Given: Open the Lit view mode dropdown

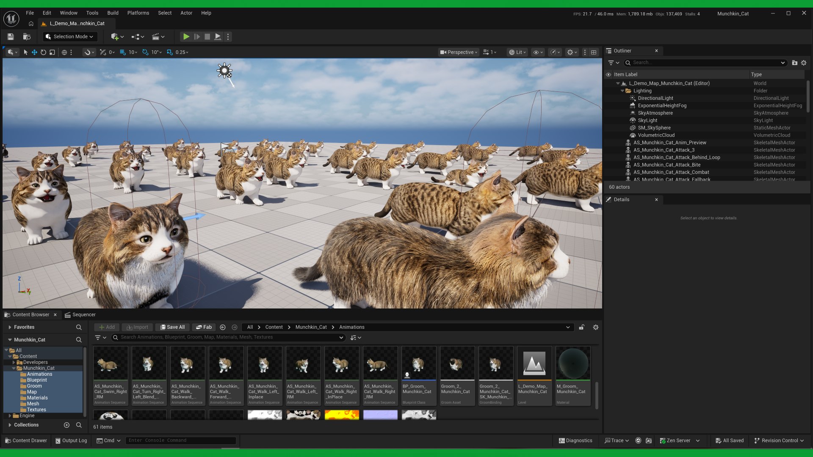Looking at the screenshot, I should point(517,52).
